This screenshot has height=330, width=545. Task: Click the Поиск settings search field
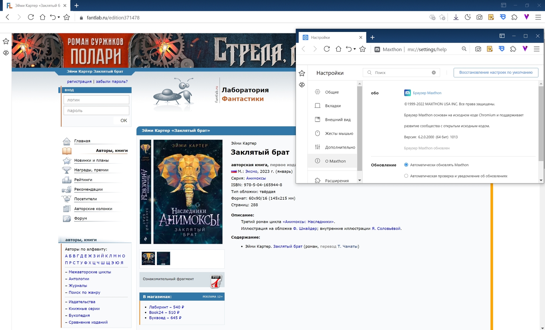click(401, 72)
